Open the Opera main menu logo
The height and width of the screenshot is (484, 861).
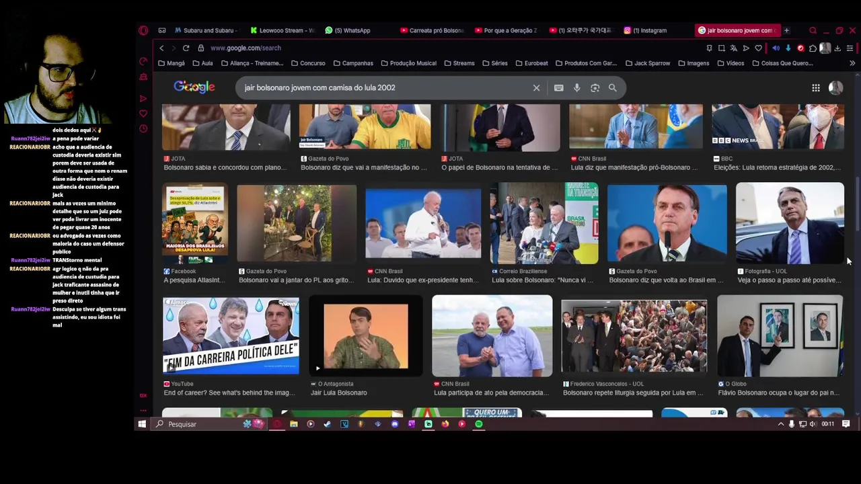pyautogui.click(x=143, y=30)
